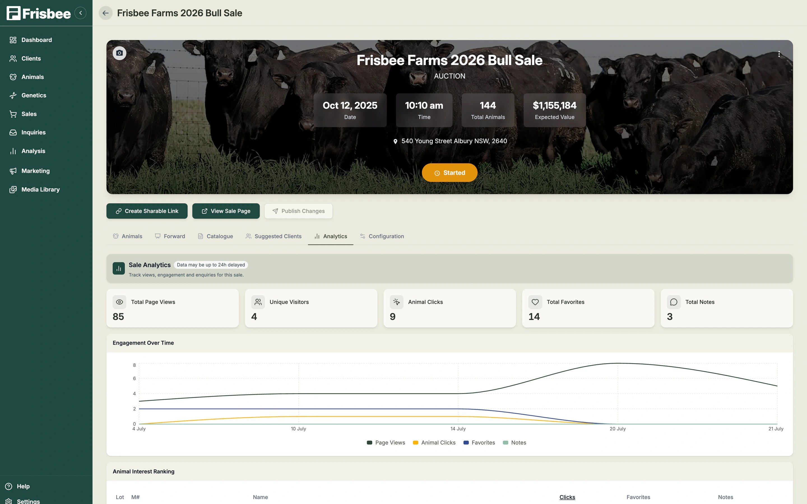Toggle the Page Views series in legend
This screenshot has height=504, width=807.
(386, 443)
